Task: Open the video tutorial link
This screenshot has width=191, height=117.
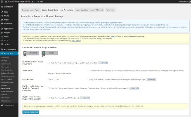Action: click(76, 41)
